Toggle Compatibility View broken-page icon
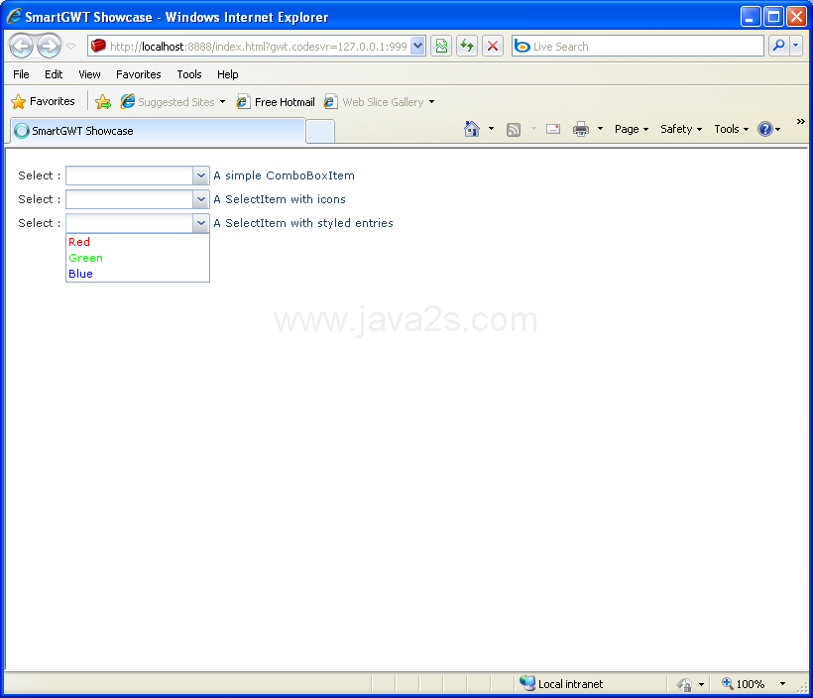813x698 pixels. (x=441, y=47)
